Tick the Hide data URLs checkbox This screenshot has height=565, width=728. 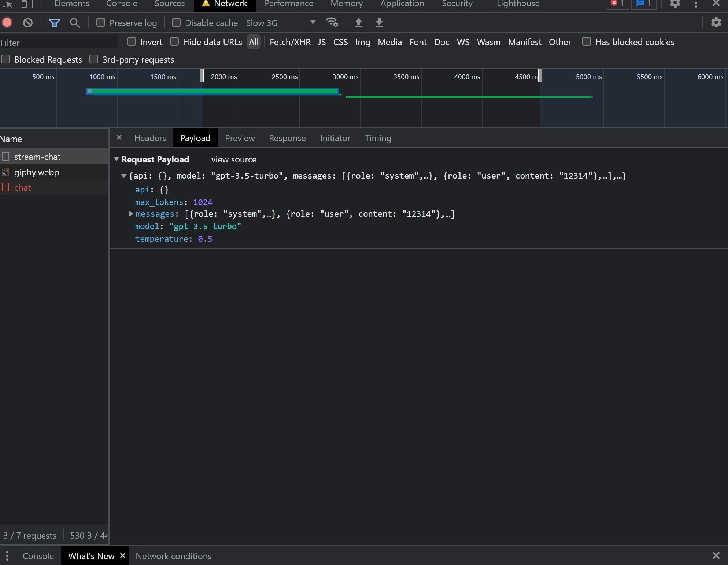[174, 42]
